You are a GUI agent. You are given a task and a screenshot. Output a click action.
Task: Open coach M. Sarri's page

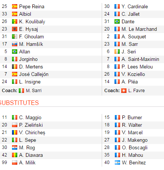[x=34, y=91]
